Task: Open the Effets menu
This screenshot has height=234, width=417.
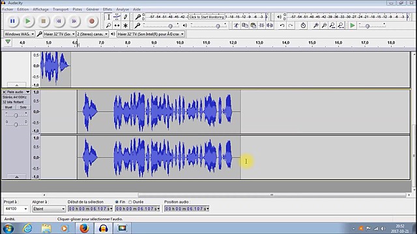Action: tap(108, 9)
